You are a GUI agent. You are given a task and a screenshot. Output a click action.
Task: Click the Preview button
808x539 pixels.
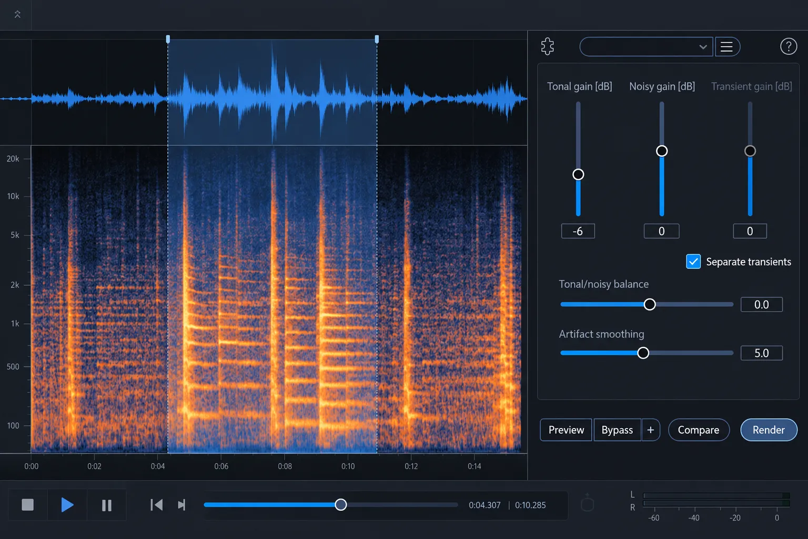566,430
